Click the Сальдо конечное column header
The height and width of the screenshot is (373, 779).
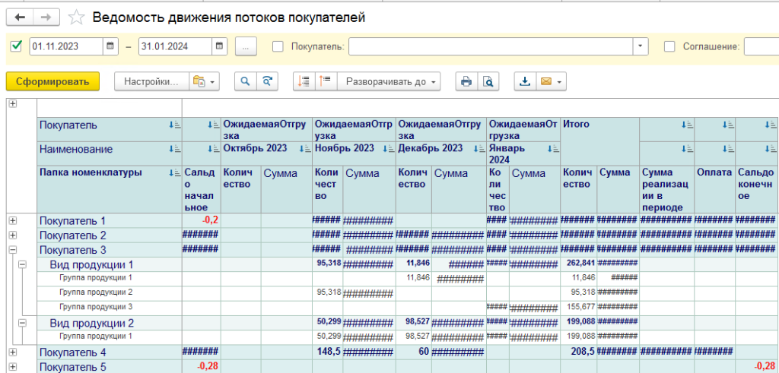[x=755, y=189]
